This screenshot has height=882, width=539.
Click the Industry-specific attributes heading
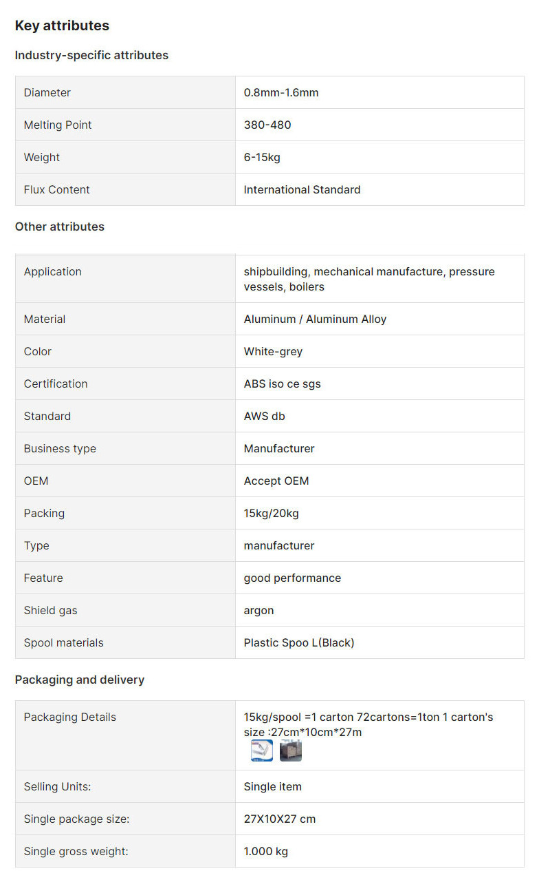point(91,55)
